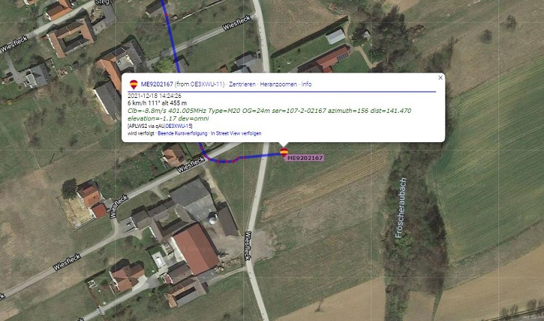This screenshot has width=544, height=321.
Task: Click the Zentrieren link
Action: click(242, 84)
